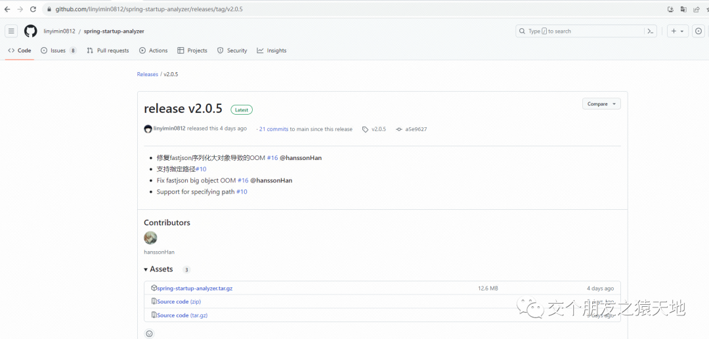
Task: Open the a5e9627 commit link
Action: 416,129
